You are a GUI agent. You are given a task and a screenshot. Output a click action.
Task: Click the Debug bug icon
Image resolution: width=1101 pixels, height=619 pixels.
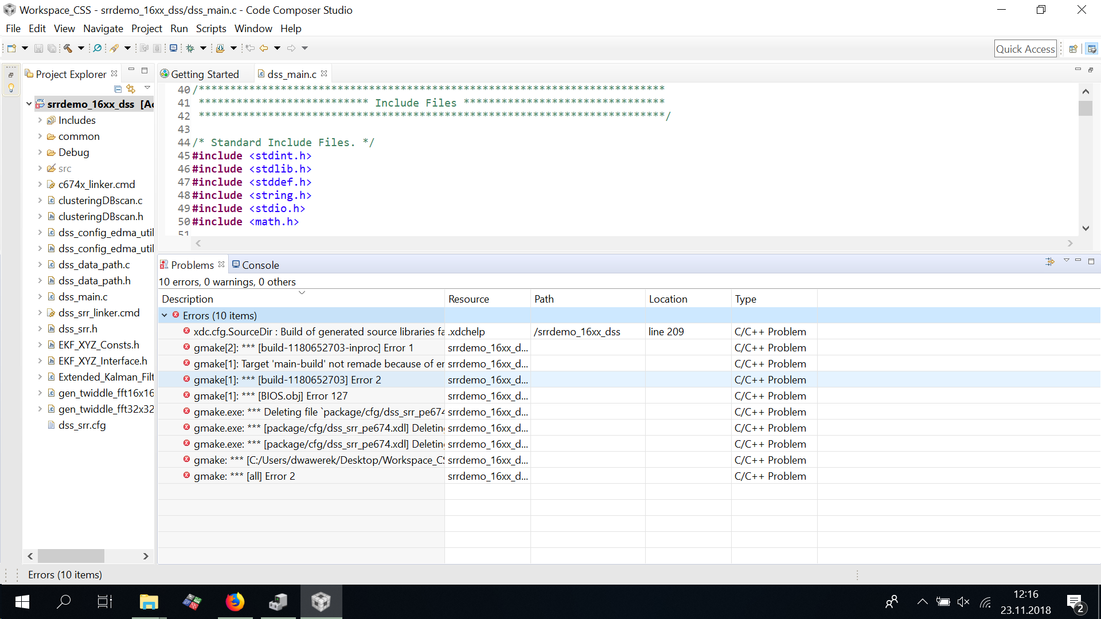[190, 48]
